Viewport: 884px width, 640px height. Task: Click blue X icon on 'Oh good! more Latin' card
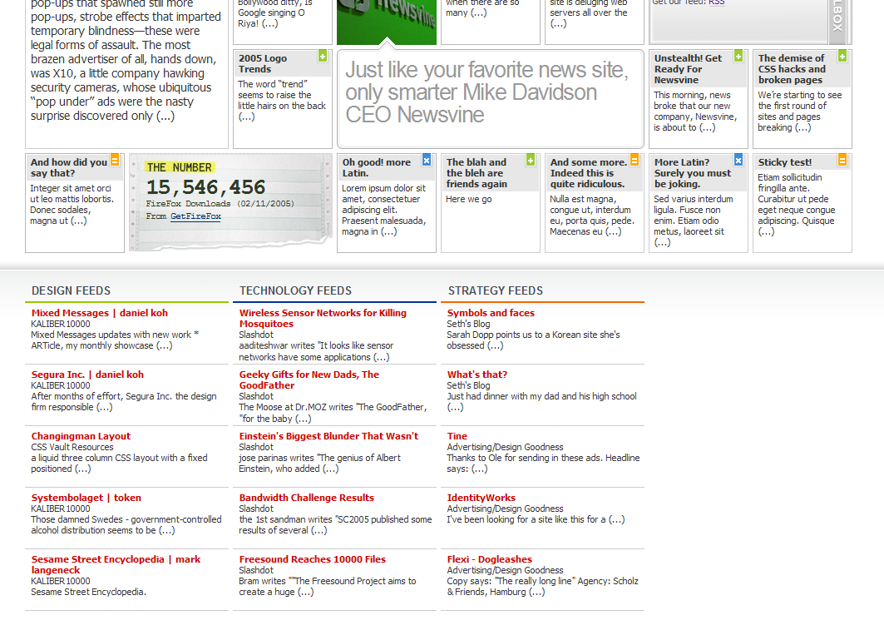tap(427, 160)
